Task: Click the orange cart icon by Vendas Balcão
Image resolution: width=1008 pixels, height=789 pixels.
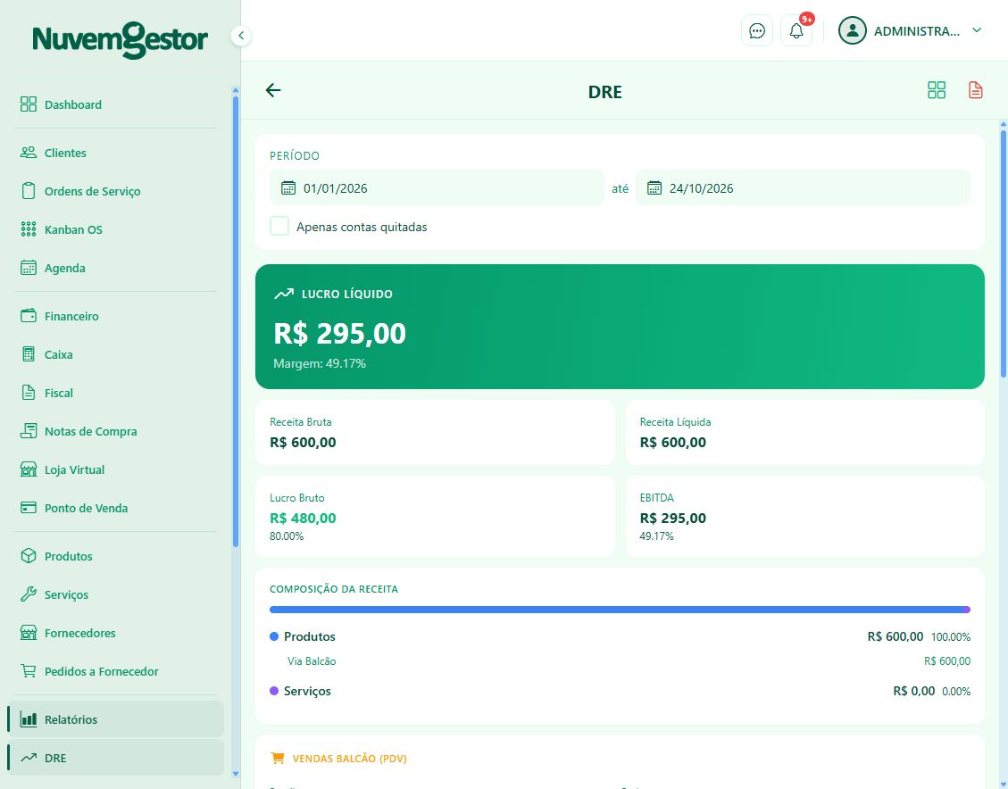Action: click(x=278, y=758)
